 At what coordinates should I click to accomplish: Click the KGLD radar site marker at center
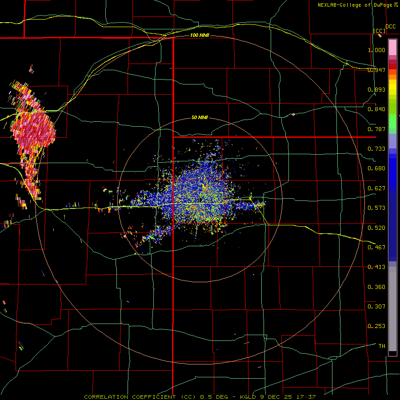(200, 200)
